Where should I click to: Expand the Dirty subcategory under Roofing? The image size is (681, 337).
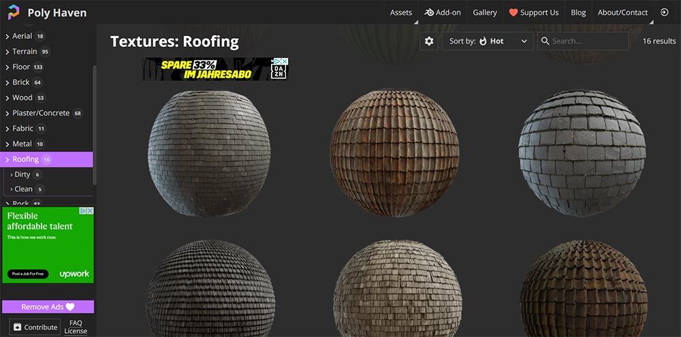(x=12, y=175)
